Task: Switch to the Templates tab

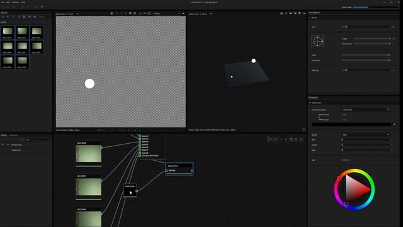Action: click(x=13, y=135)
